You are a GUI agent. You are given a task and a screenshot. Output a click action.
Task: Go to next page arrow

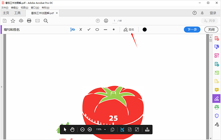(106, 21)
